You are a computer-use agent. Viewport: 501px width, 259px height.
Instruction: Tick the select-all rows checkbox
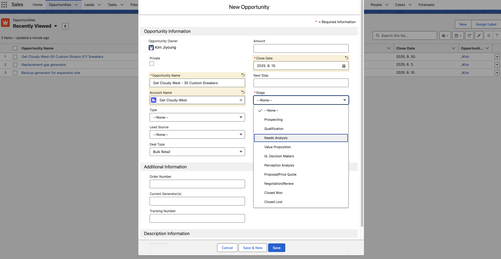point(15,48)
